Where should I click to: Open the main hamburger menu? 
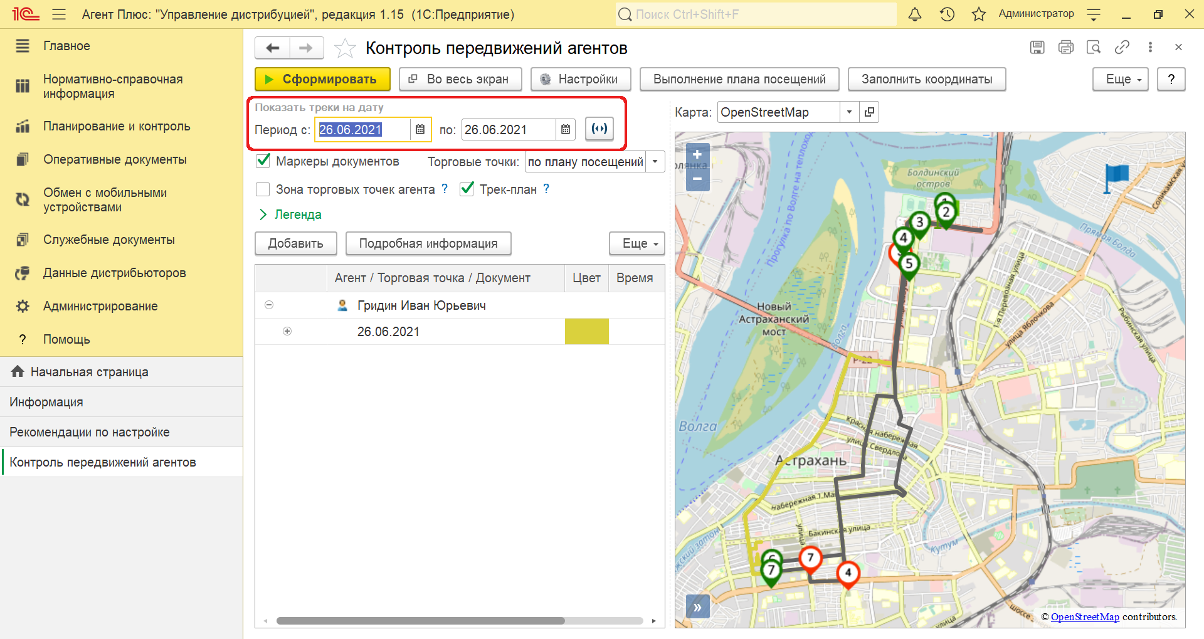point(59,14)
